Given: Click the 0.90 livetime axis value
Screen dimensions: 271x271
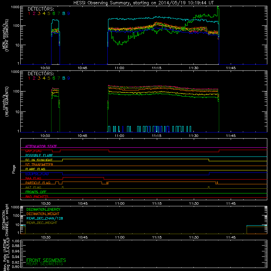Looking at the screenshot, I should (16, 267).
